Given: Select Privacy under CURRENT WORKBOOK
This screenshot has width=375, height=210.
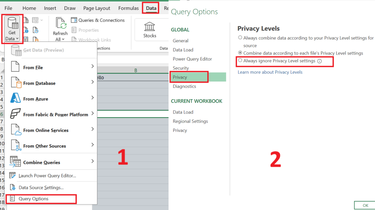Looking at the screenshot, I should tap(180, 130).
